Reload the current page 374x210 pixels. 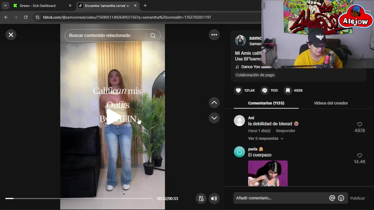[26, 17]
